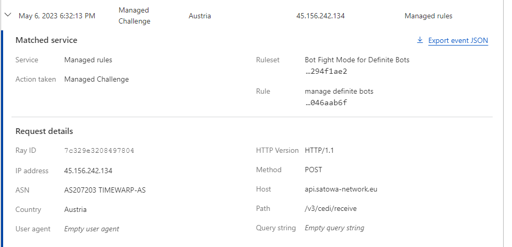Click the POST method value
This screenshot has width=512, height=247.
[x=313, y=170]
